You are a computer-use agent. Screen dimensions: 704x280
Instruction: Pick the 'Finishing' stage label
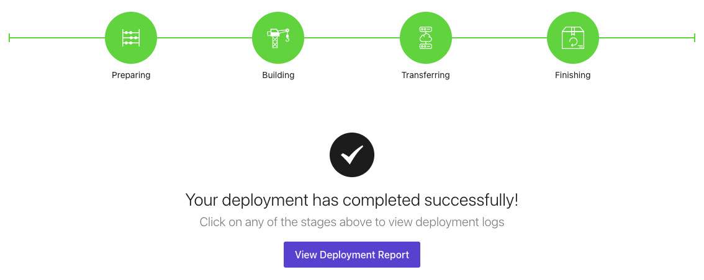(x=572, y=76)
